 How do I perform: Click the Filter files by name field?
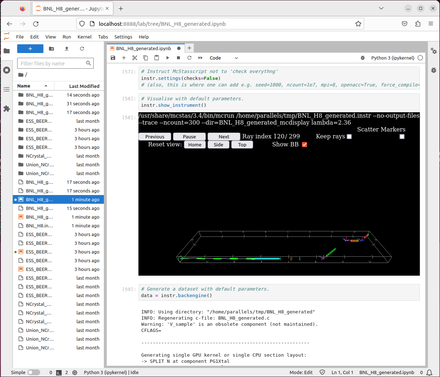click(53, 63)
